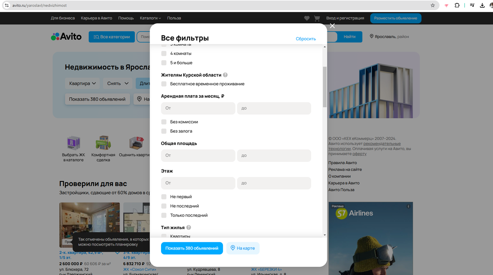Open Карьера в Авито top menu item
The image size is (493, 275).
click(97, 18)
